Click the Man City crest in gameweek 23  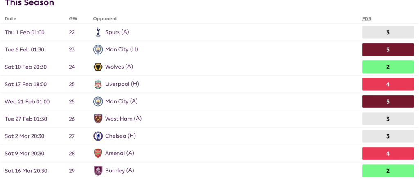[x=98, y=49]
